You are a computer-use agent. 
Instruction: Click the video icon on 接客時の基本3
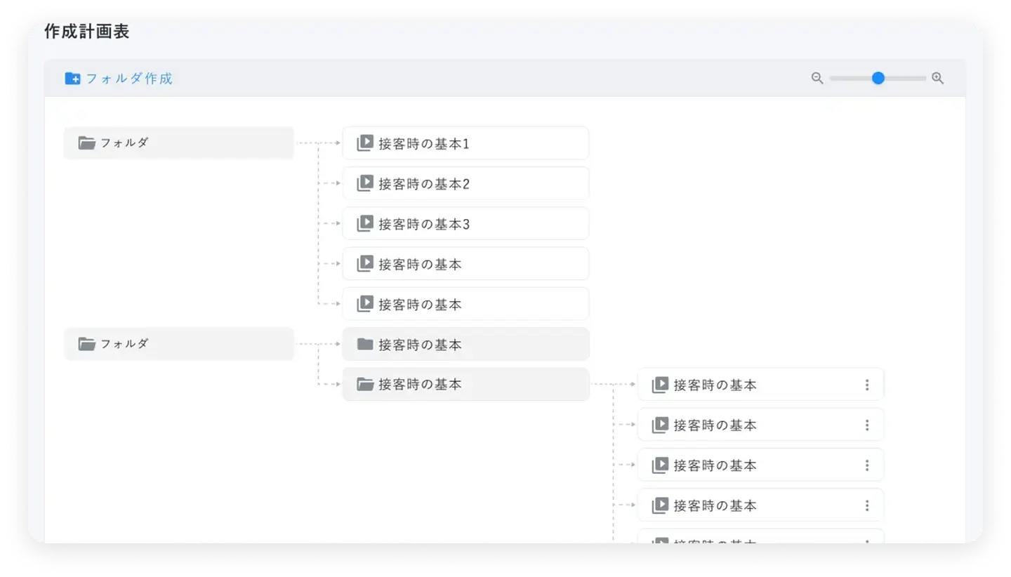tap(364, 224)
